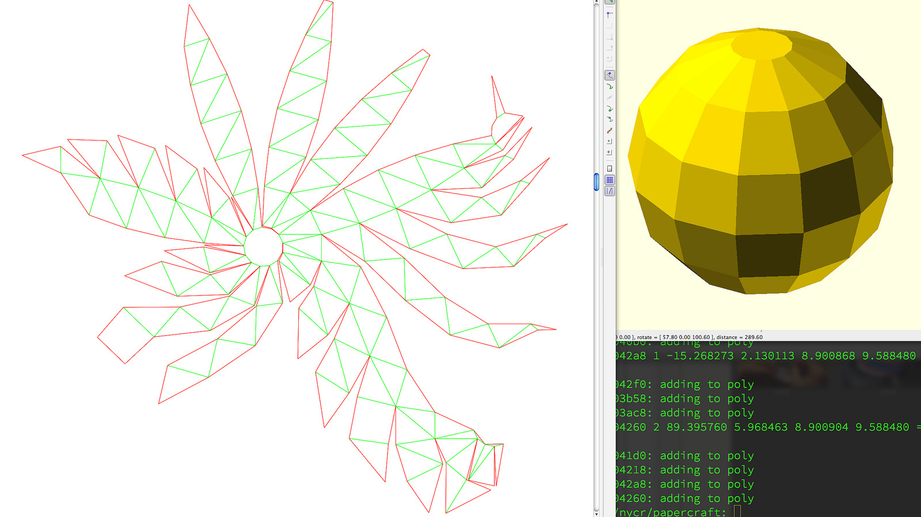Click the scrollbar down arrow at bottom

coord(596,514)
